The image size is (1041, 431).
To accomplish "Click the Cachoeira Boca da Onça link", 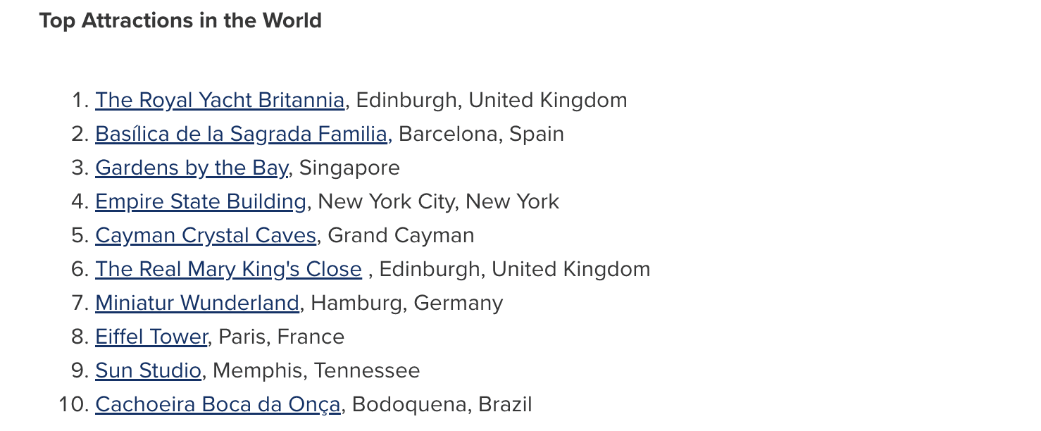I will click(218, 405).
